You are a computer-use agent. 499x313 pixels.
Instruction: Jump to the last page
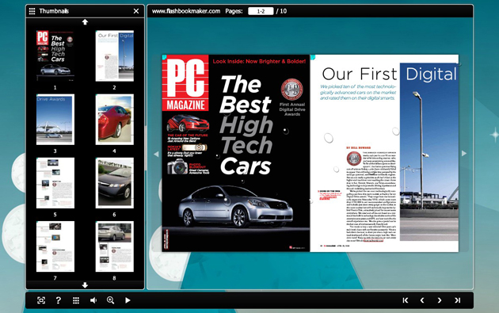[x=457, y=300]
